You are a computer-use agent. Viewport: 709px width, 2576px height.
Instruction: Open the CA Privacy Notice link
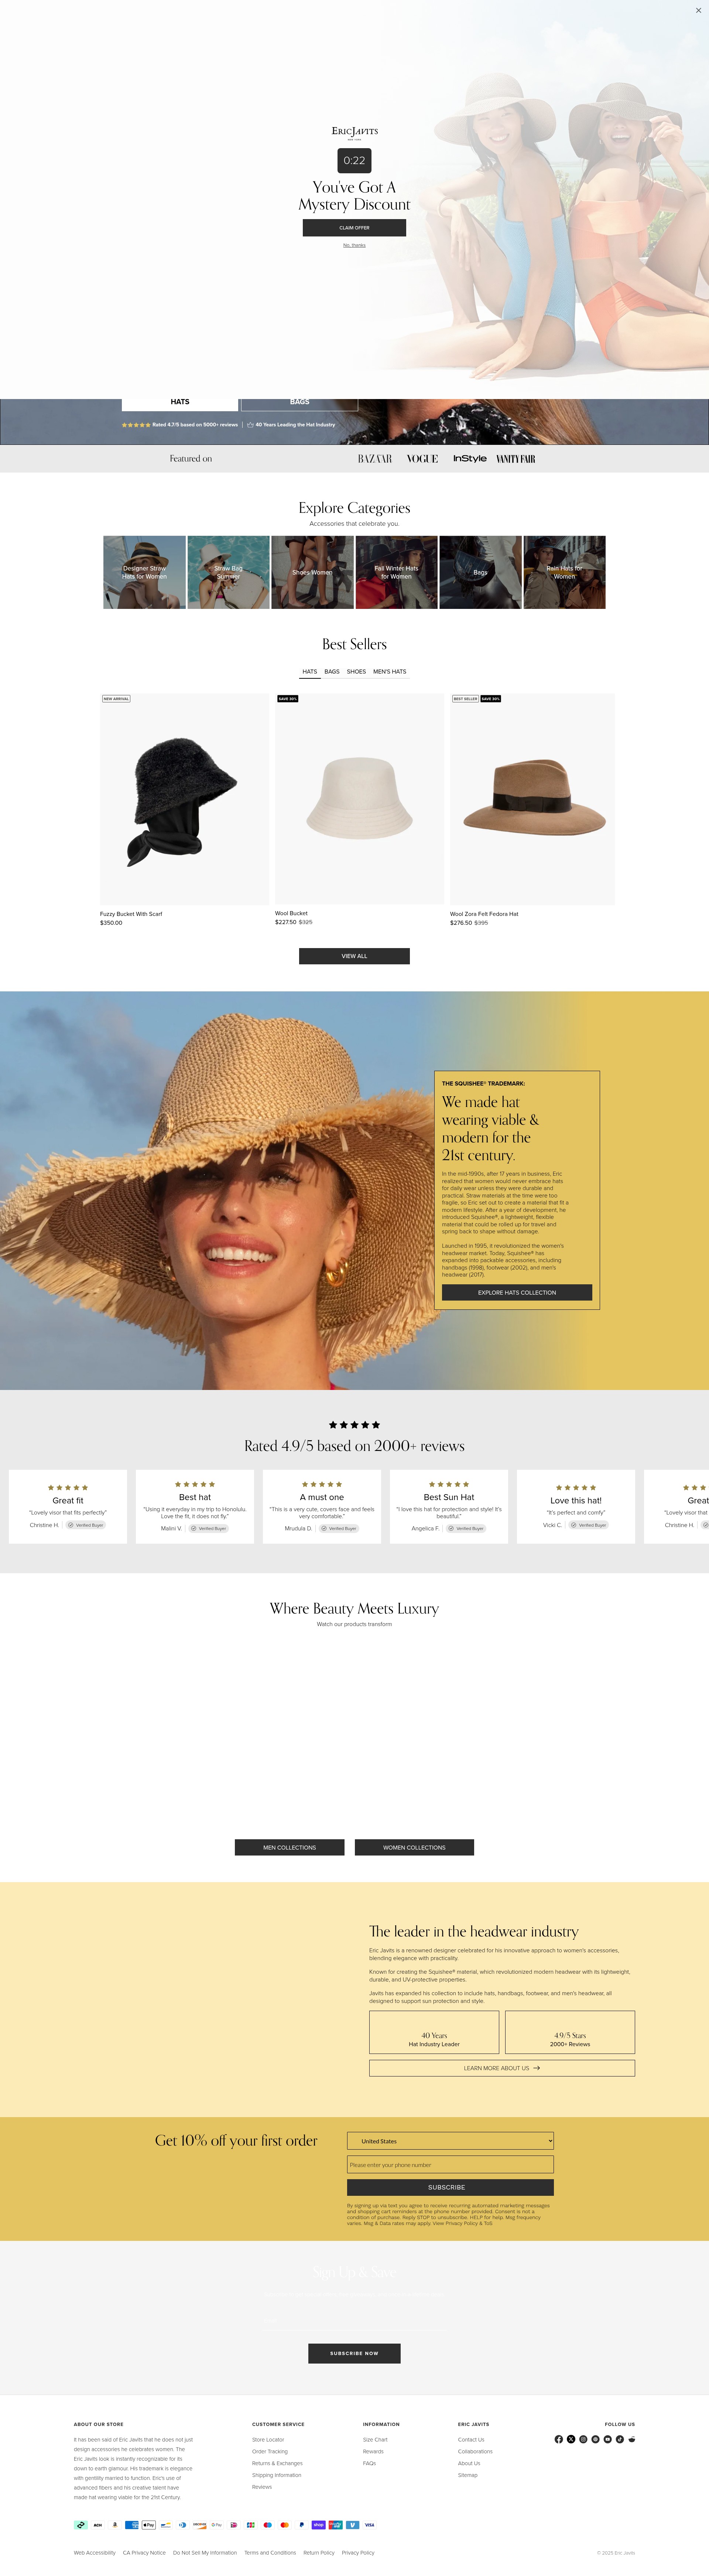coord(144,2553)
